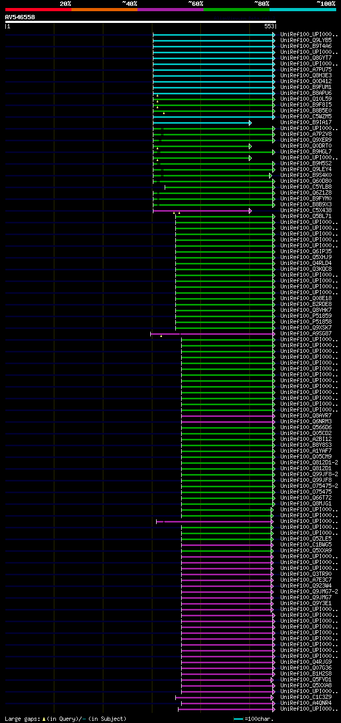Open hit UniRef100_Q812D1-2

[x=310, y=462]
